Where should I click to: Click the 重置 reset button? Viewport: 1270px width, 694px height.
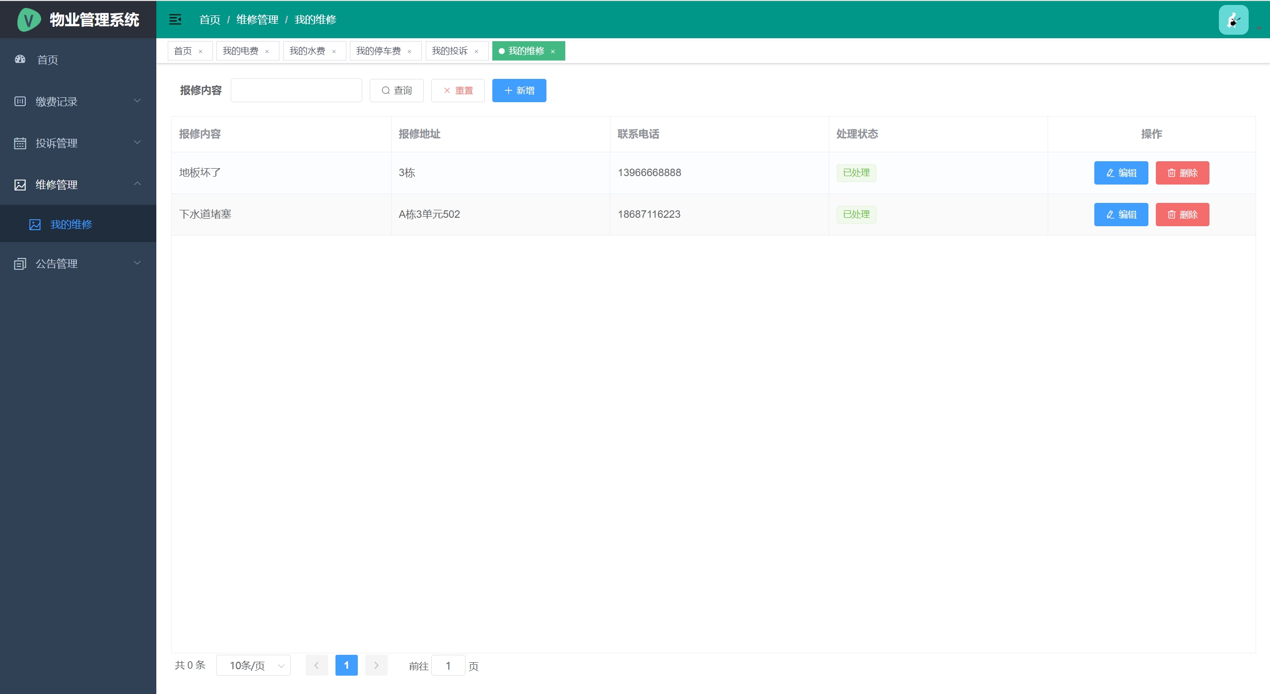[458, 90]
